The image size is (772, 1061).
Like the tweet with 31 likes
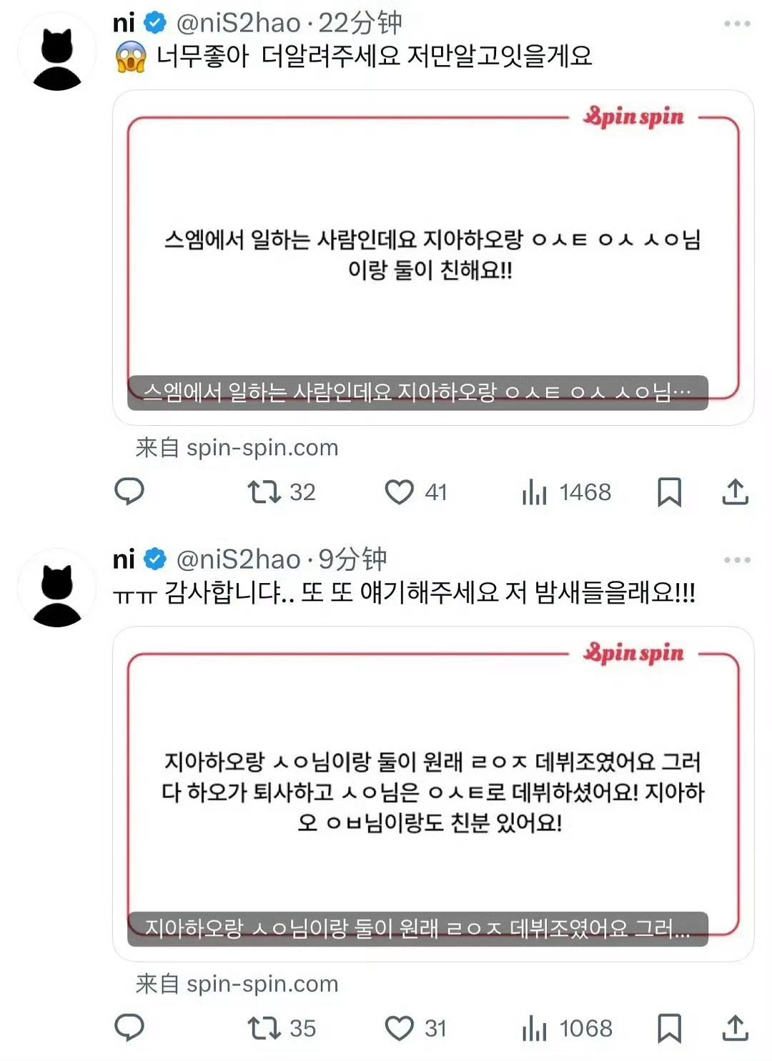tap(415, 1027)
